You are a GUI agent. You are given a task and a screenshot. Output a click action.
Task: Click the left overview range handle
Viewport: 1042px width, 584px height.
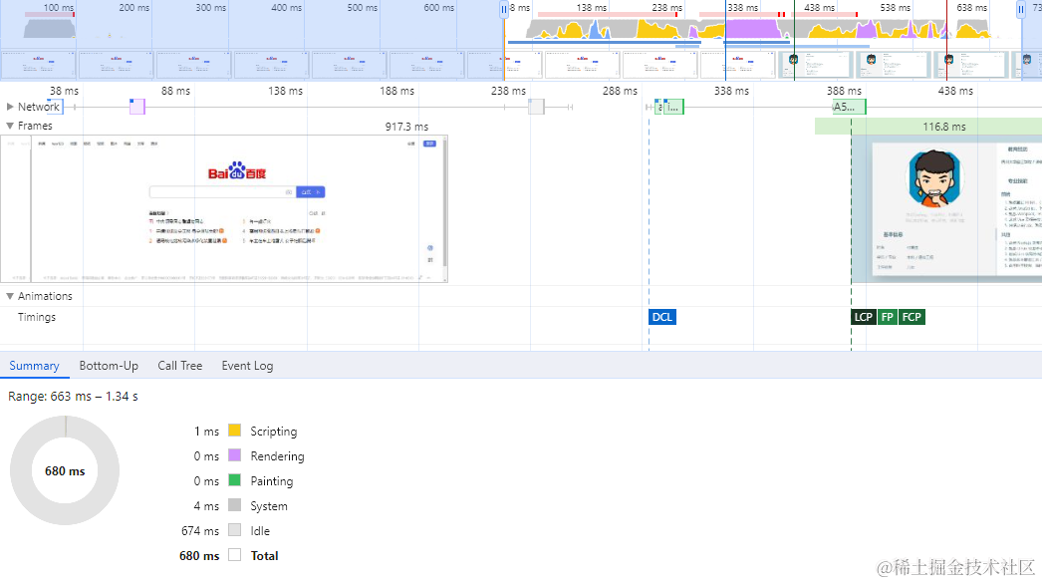click(x=504, y=9)
